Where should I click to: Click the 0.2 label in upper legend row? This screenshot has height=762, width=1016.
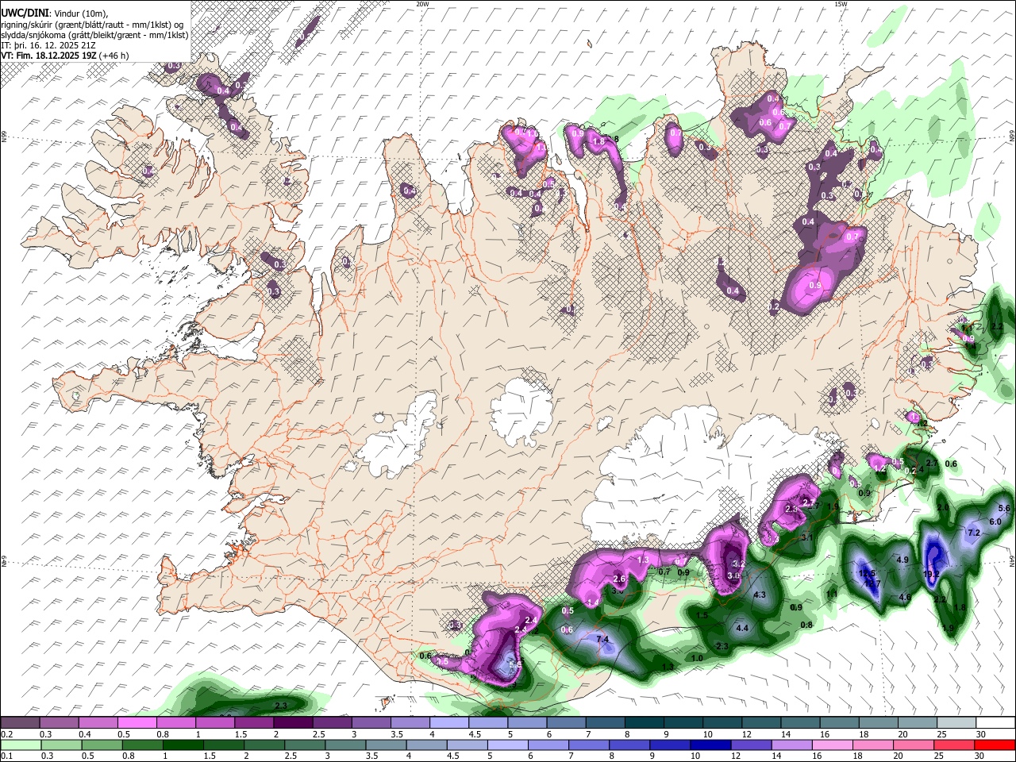coord(6,735)
